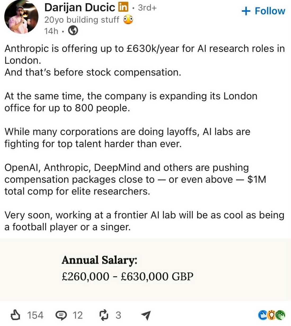Click the 3rd+ connection degree label
291x326 pixels.
pos(147,7)
